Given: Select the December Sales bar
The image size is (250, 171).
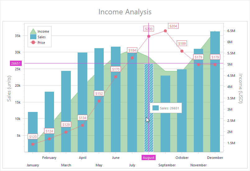Looking at the screenshot, I should [x=215, y=92].
